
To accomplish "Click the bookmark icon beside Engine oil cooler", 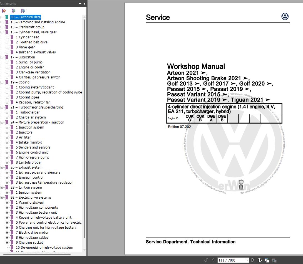I will tap(12, 67).
